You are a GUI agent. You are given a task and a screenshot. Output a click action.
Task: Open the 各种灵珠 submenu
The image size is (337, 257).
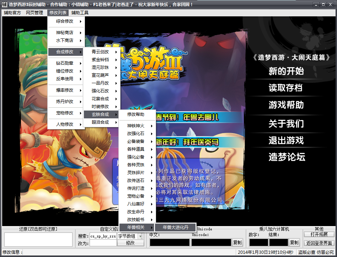point(137,165)
